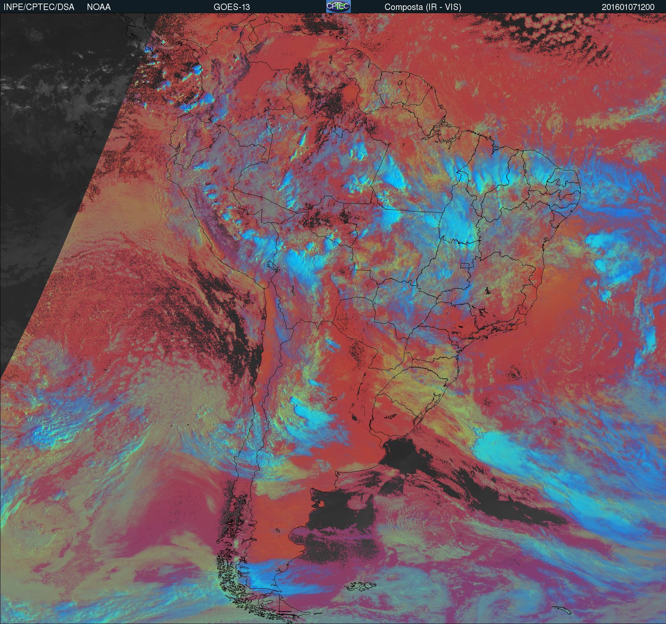Select the GOES-13 satellite label

pos(232,7)
